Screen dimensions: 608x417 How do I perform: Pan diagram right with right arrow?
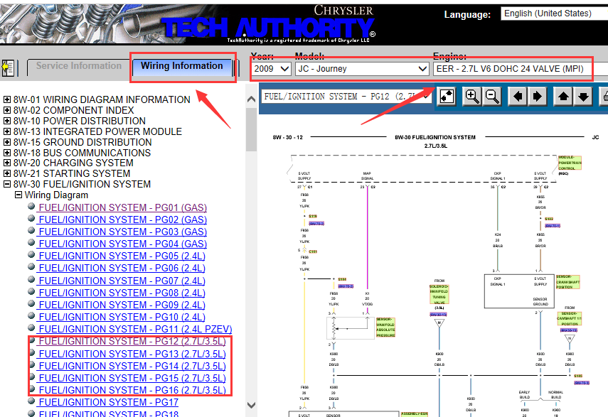(538, 96)
